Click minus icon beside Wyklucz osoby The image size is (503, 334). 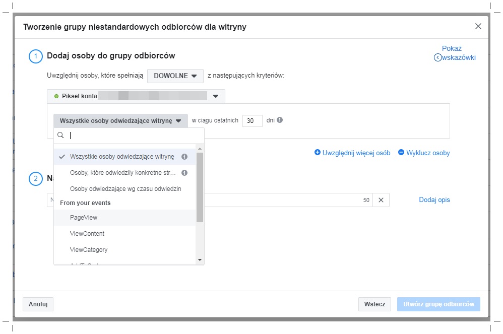[x=401, y=152]
